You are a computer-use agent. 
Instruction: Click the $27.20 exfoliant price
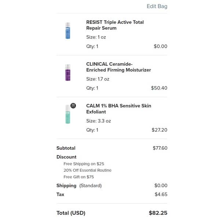(x=159, y=130)
